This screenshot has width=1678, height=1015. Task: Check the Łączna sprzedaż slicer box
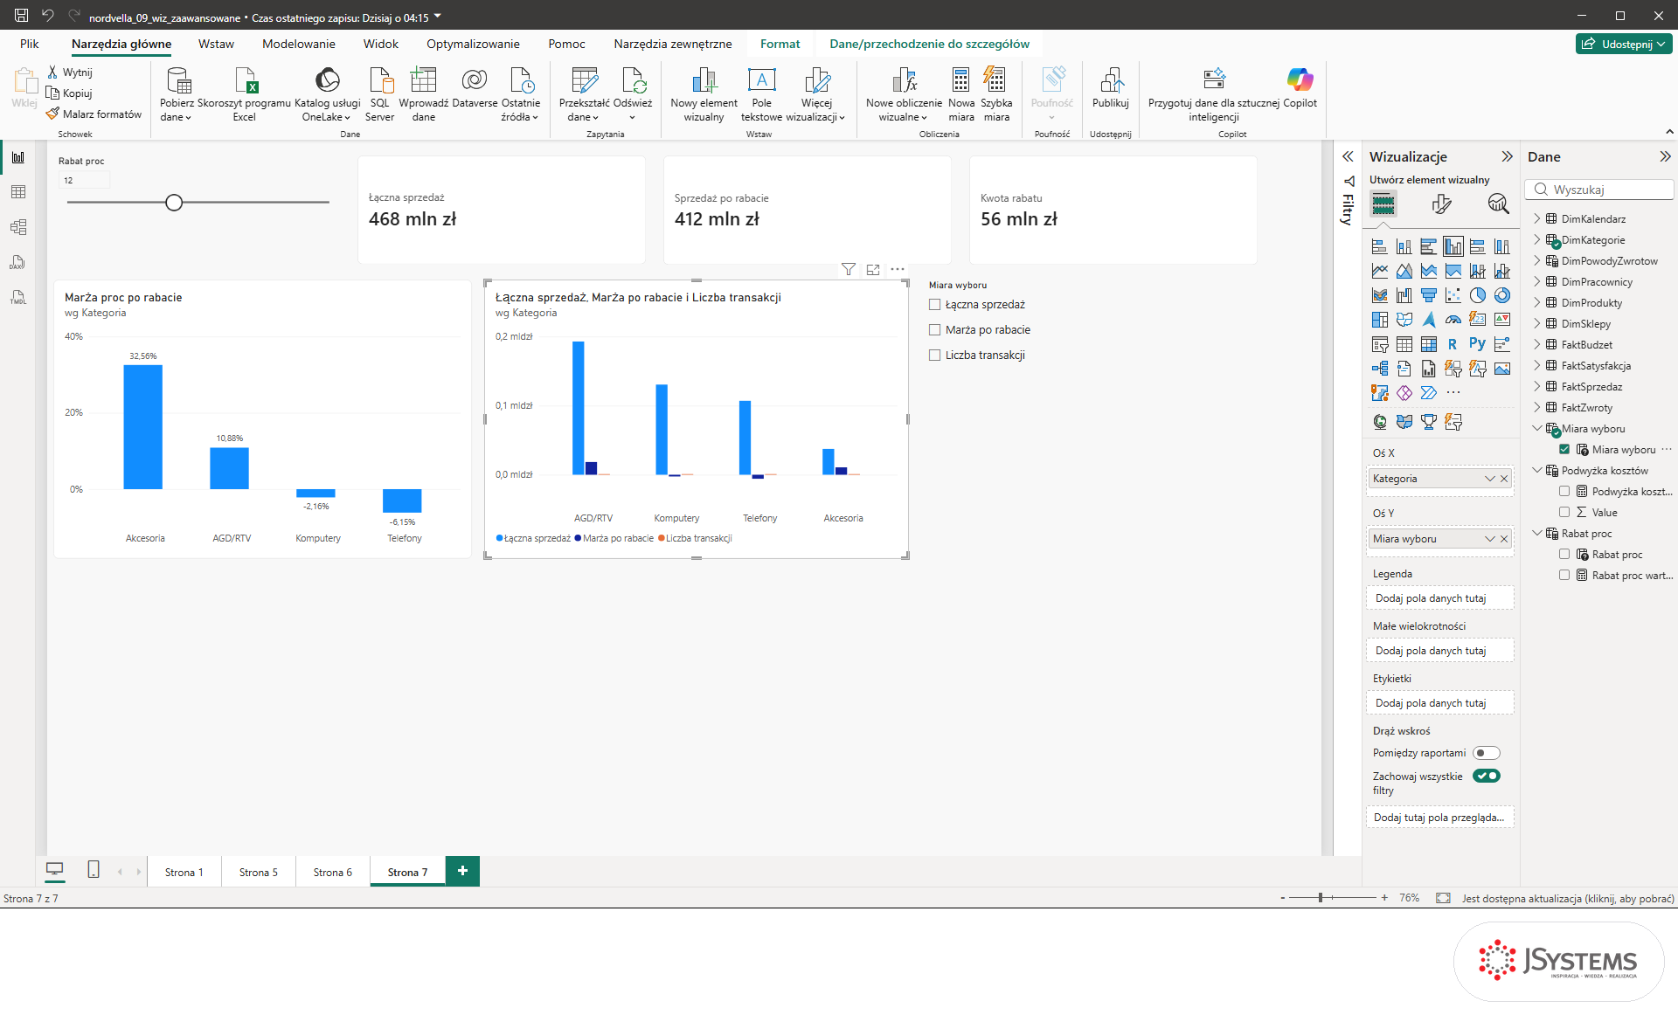point(935,305)
